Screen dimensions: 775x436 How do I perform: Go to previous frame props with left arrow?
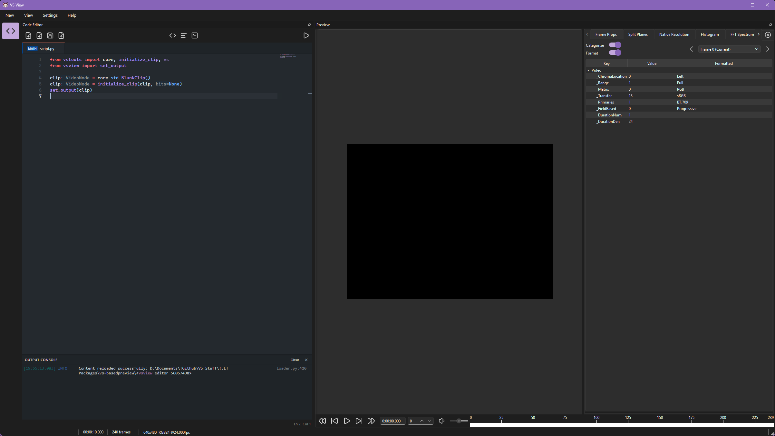[x=692, y=49]
